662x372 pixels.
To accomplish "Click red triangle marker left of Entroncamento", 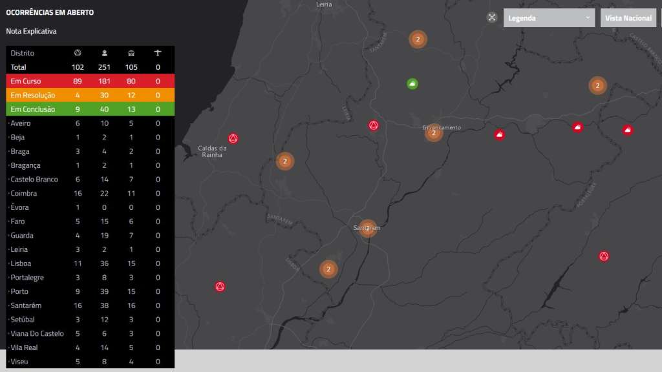I will pos(373,125).
